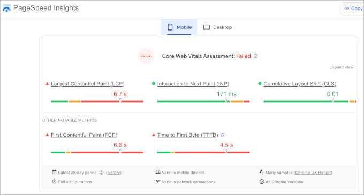Click Various network connections text

click(x=188, y=182)
